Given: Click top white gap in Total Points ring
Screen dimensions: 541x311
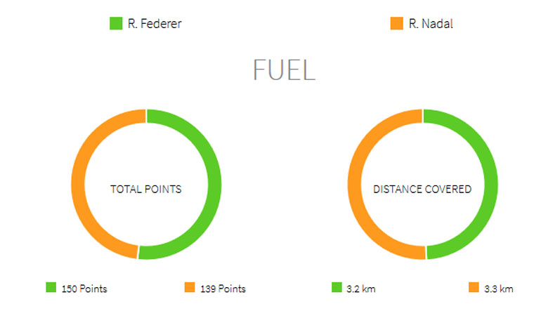Looking at the screenshot, I should click(146, 115).
